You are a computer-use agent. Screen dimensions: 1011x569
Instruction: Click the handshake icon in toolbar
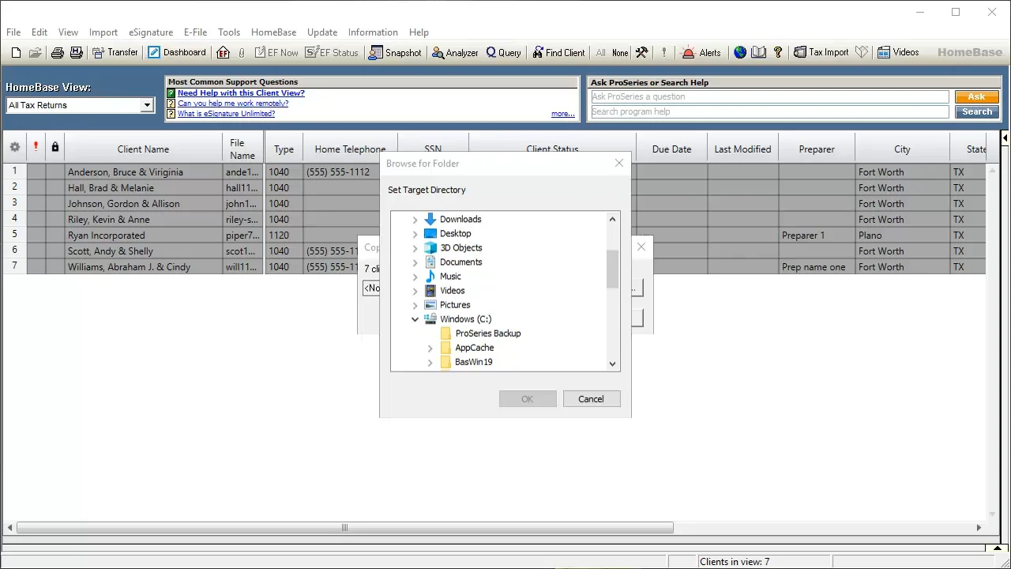(x=862, y=53)
